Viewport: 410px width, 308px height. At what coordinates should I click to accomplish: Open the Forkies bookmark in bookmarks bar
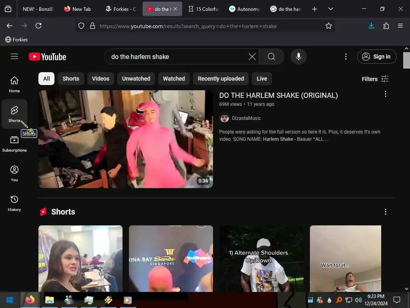point(16,40)
